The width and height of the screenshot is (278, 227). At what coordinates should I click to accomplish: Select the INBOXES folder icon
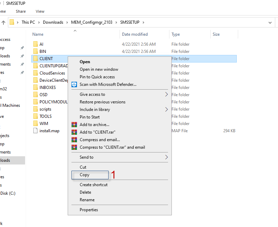[x=35, y=87]
